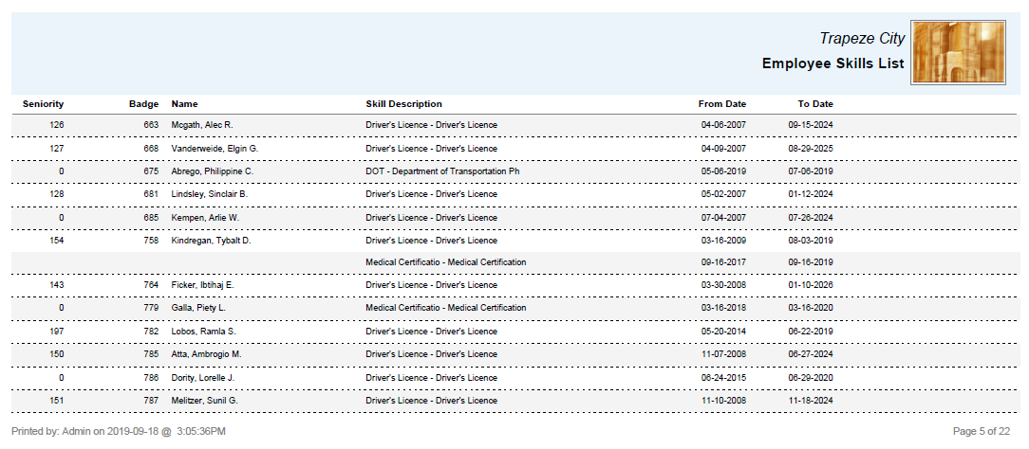The height and width of the screenshot is (449, 1029).
Task: Click to date 09-15-2024
Action: click(x=811, y=125)
